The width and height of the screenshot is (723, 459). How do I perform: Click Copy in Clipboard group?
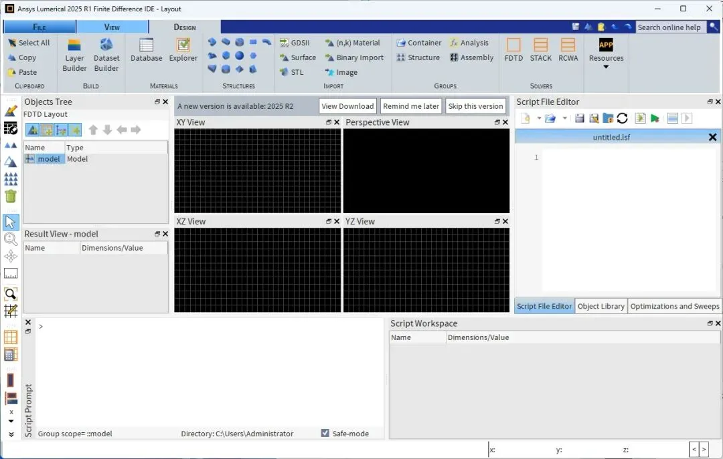click(x=21, y=57)
